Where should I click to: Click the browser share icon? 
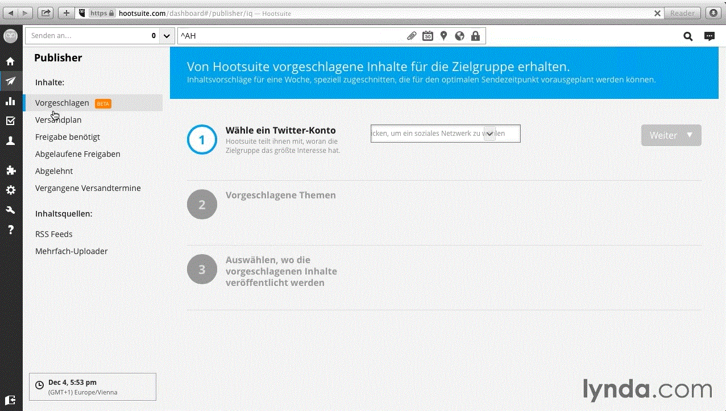tap(47, 13)
